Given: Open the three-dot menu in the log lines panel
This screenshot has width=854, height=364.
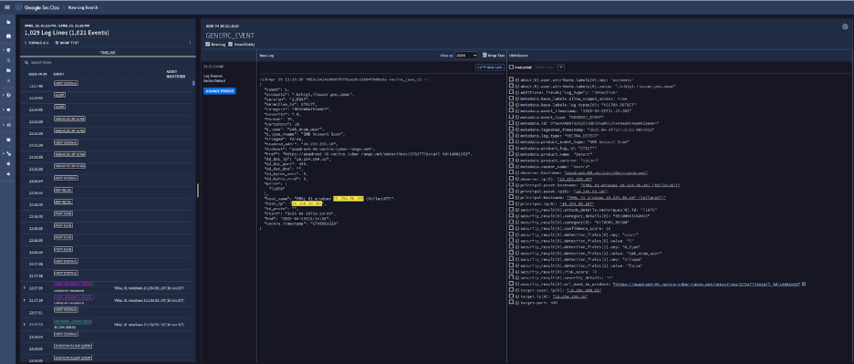Looking at the screenshot, I should coord(190,43).
